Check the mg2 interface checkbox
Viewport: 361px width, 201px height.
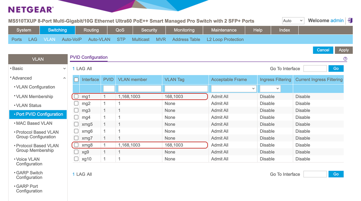(76, 103)
